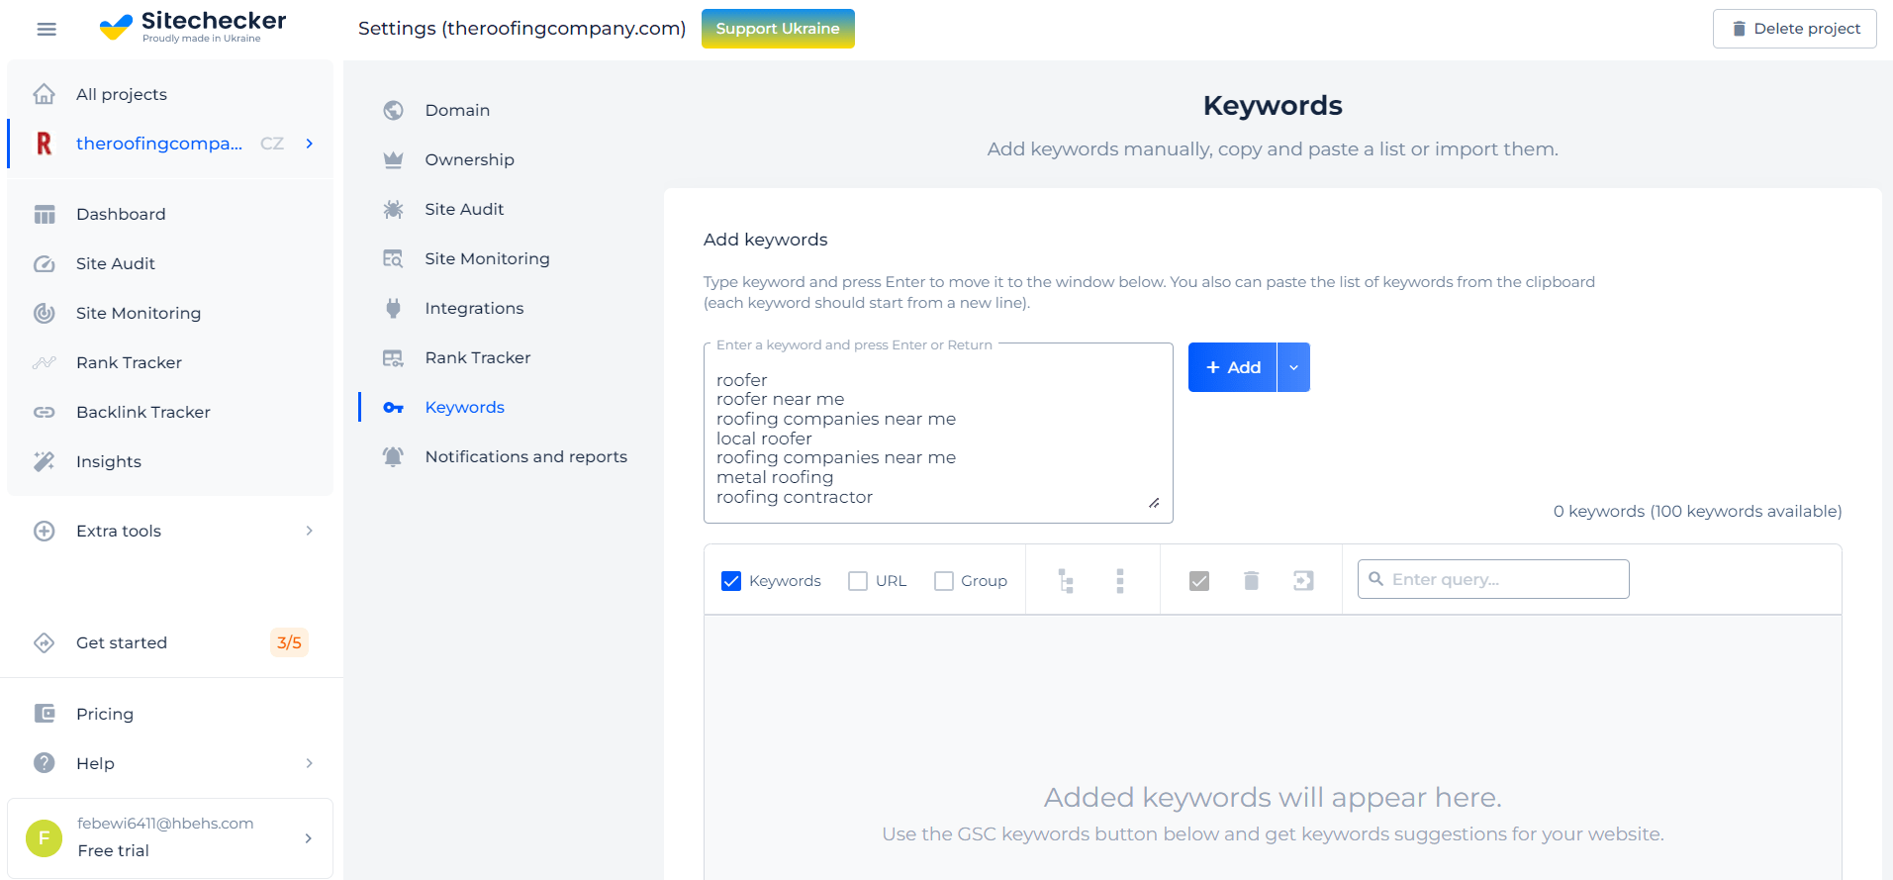
Task: Enable the URL checkbox
Action: click(x=858, y=581)
